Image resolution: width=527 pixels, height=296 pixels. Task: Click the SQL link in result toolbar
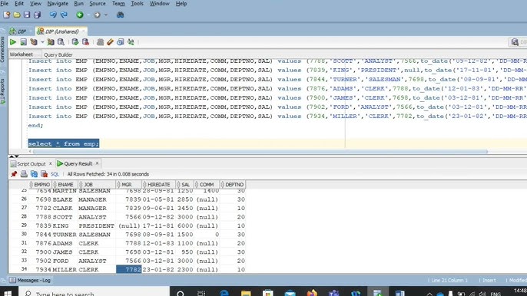tap(55, 174)
